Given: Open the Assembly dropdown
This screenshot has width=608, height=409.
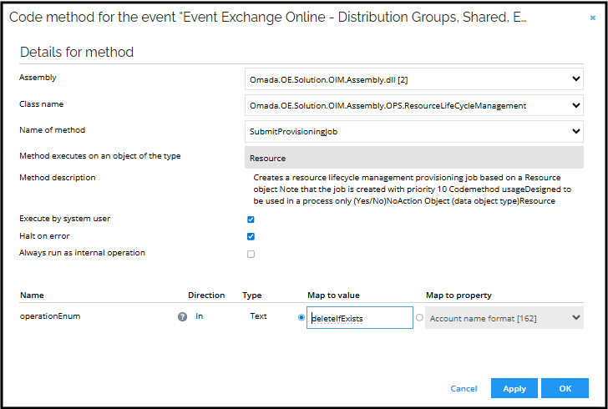Looking at the screenshot, I should point(414,79).
